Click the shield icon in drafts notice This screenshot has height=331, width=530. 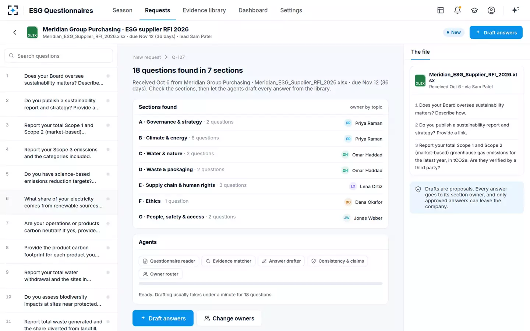point(418,189)
